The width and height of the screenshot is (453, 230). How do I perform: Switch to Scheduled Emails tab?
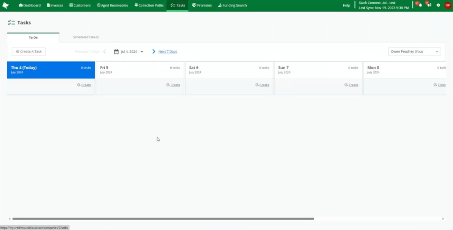point(86,37)
